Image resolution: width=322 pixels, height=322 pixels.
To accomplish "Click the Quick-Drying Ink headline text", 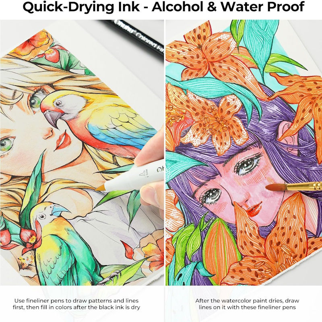I will coord(163,7).
